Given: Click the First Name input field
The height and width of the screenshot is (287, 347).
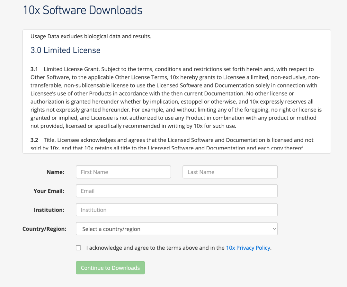Looking at the screenshot, I should 123,172.
